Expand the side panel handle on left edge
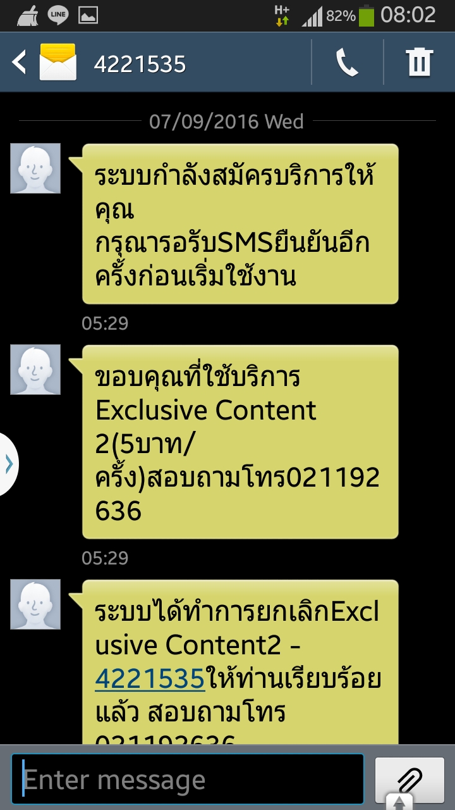The image size is (455, 810). click(9, 464)
